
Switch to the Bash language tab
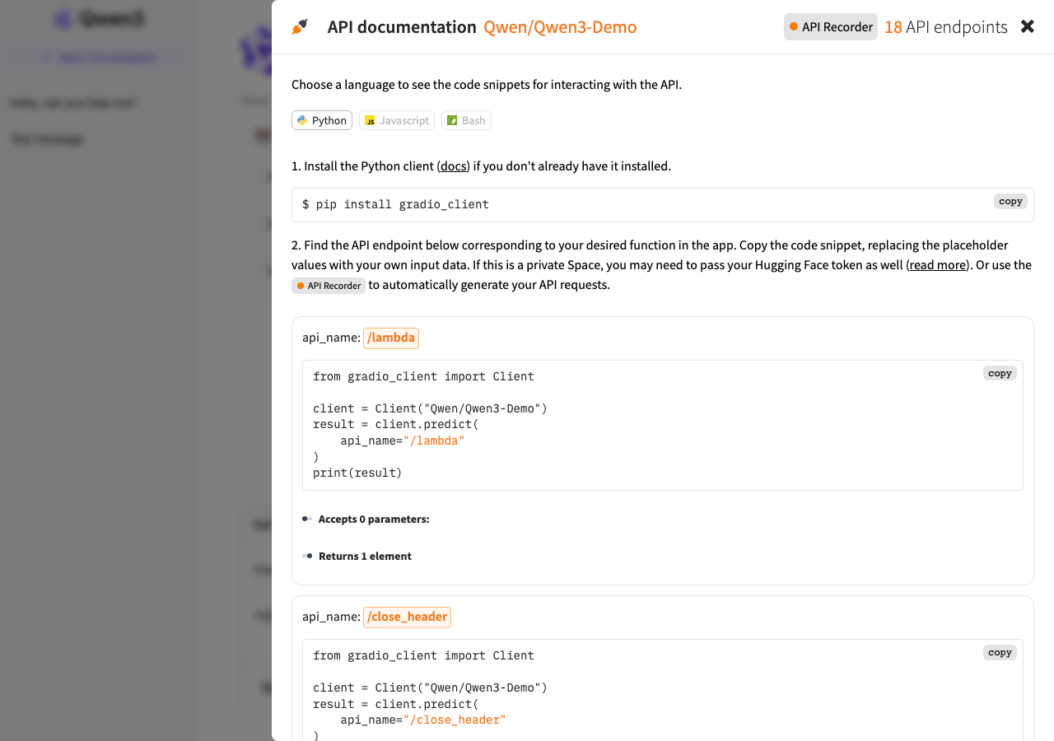coord(466,120)
